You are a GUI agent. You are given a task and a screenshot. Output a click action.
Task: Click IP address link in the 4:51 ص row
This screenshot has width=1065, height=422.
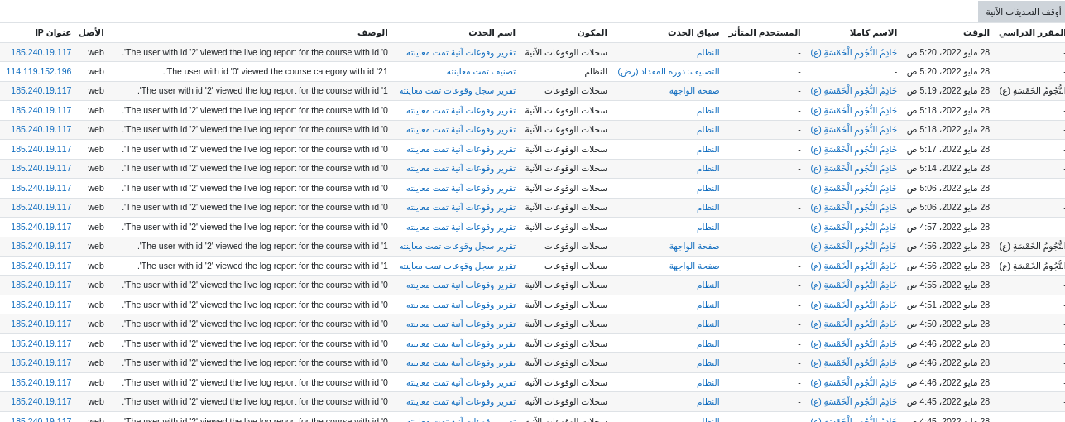(x=41, y=305)
